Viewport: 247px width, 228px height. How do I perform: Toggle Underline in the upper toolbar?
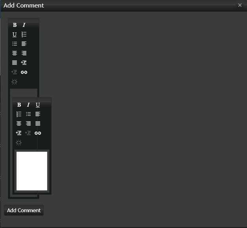15,34
